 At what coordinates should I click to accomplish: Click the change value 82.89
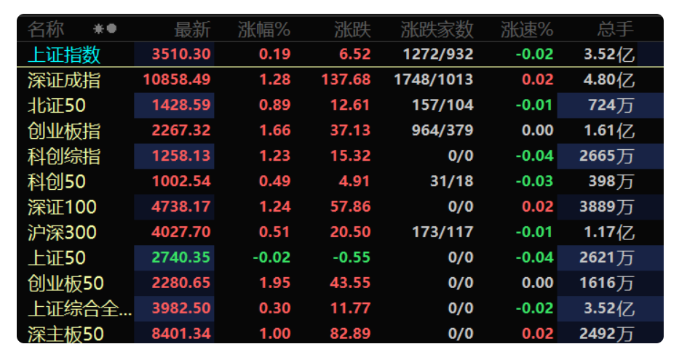tap(350, 333)
